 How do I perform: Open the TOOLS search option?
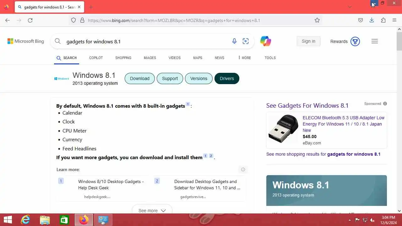(x=270, y=58)
